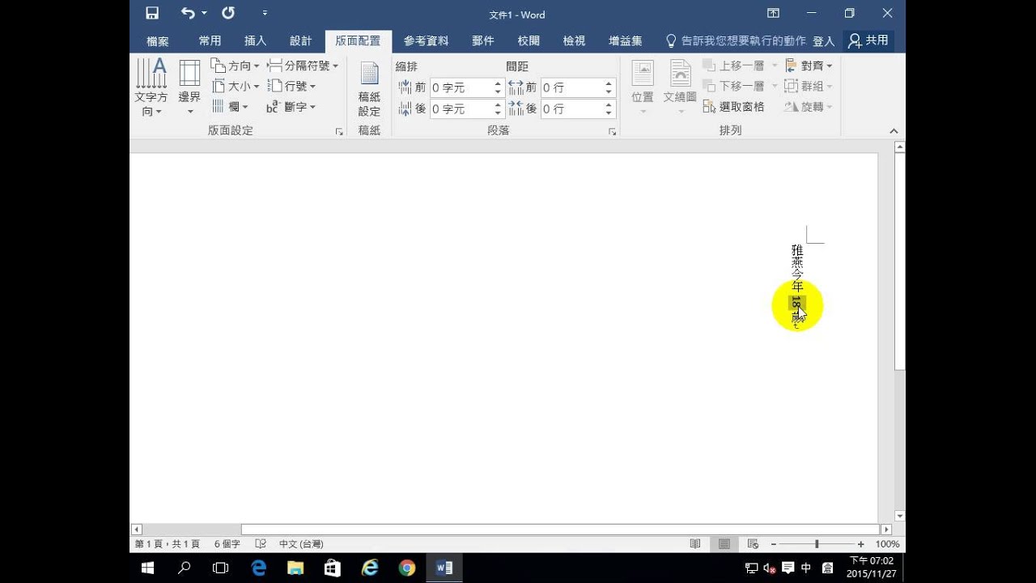1036x583 pixels.
Task: Increase indent 前 with up arrow
Action: 498,83
